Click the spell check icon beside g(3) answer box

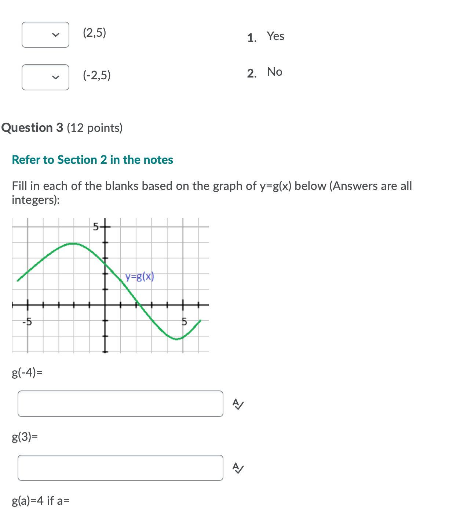(x=237, y=468)
